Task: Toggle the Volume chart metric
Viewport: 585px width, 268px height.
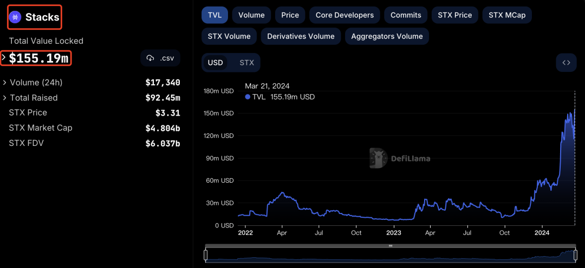Action: pyautogui.click(x=251, y=15)
